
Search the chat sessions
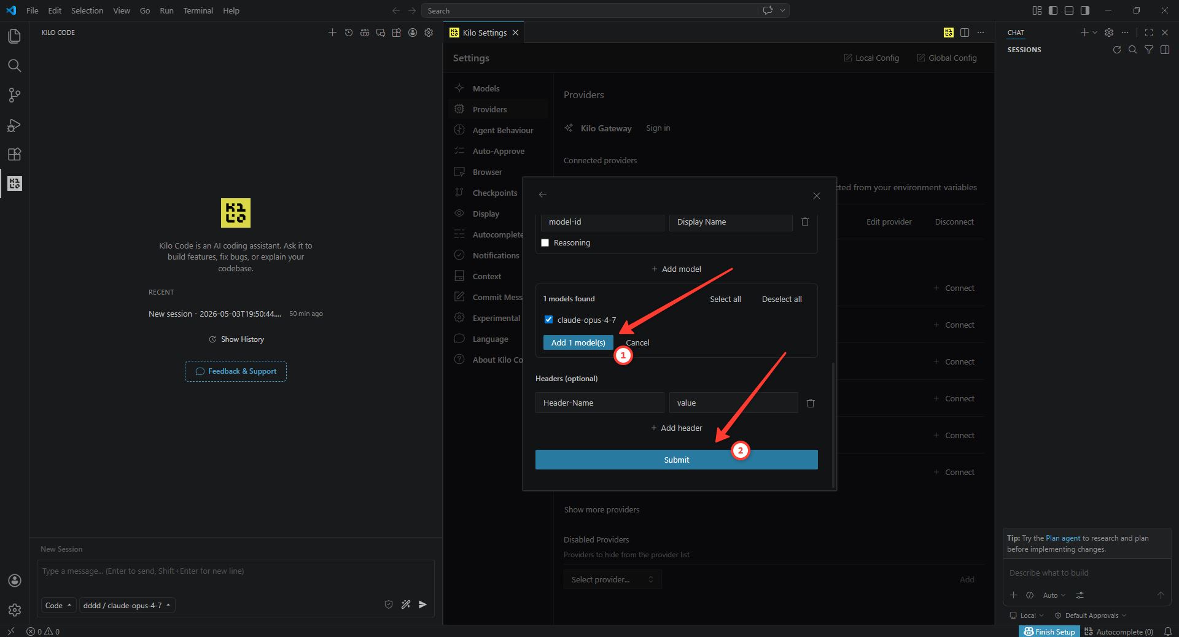1133,50
